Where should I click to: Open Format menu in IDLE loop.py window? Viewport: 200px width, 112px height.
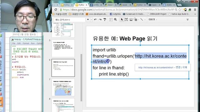[x=26, y=43]
